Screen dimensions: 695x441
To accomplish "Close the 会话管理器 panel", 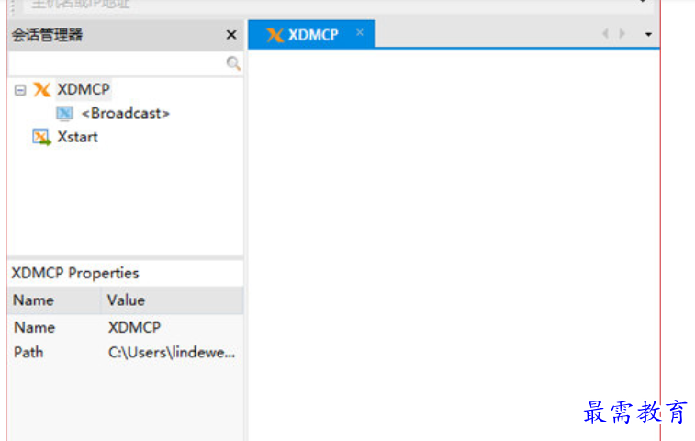I will 231,35.
